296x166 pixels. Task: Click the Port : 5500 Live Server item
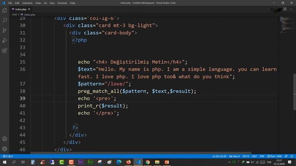click(x=274, y=156)
